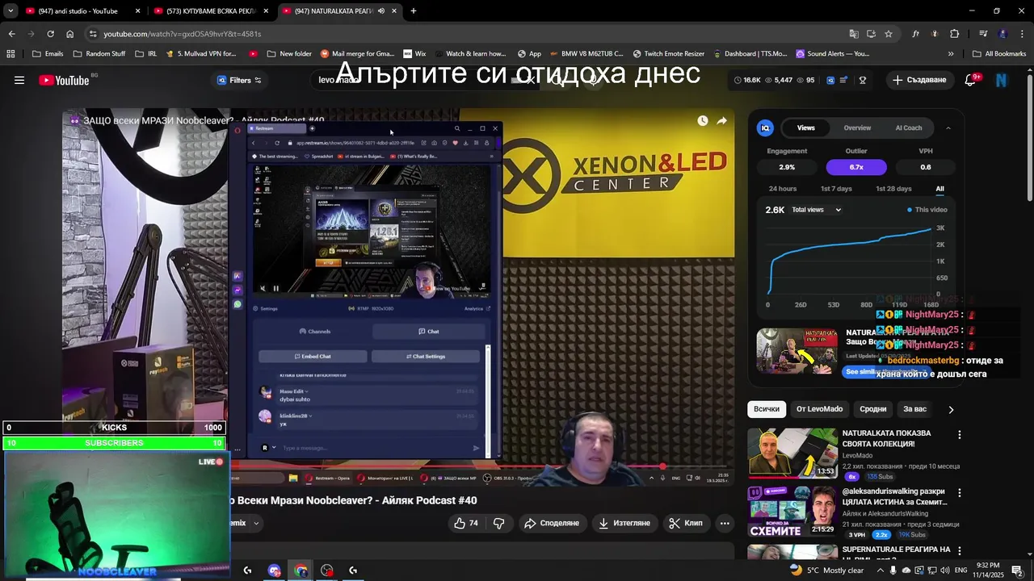Viewport: 1034px width, 581px height.
Task: Open the All Bookmarks folder
Action: (999, 54)
